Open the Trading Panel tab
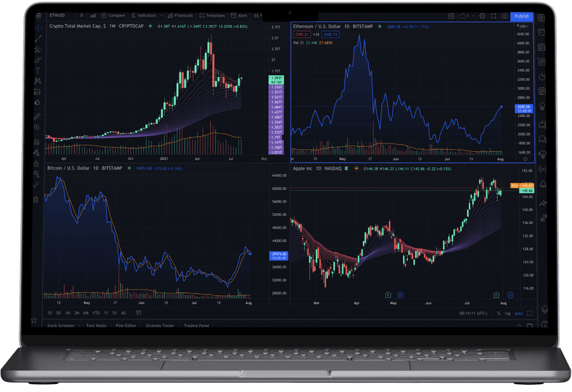 [197, 325]
